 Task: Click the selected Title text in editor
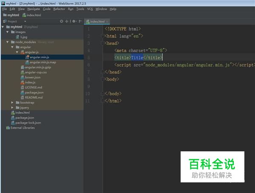point(137,58)
